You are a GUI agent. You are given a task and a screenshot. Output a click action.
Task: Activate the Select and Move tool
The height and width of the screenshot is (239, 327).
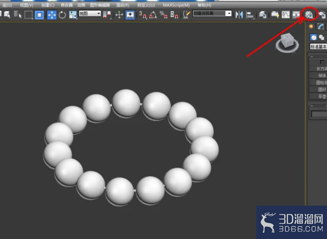[52, 15]
